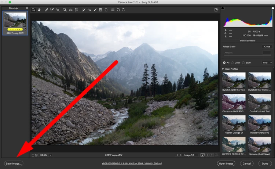The width and height of the screenshot is (275, 169).
Task: Open the Filmstrip panel menu
Action: (x=27, y=8)
